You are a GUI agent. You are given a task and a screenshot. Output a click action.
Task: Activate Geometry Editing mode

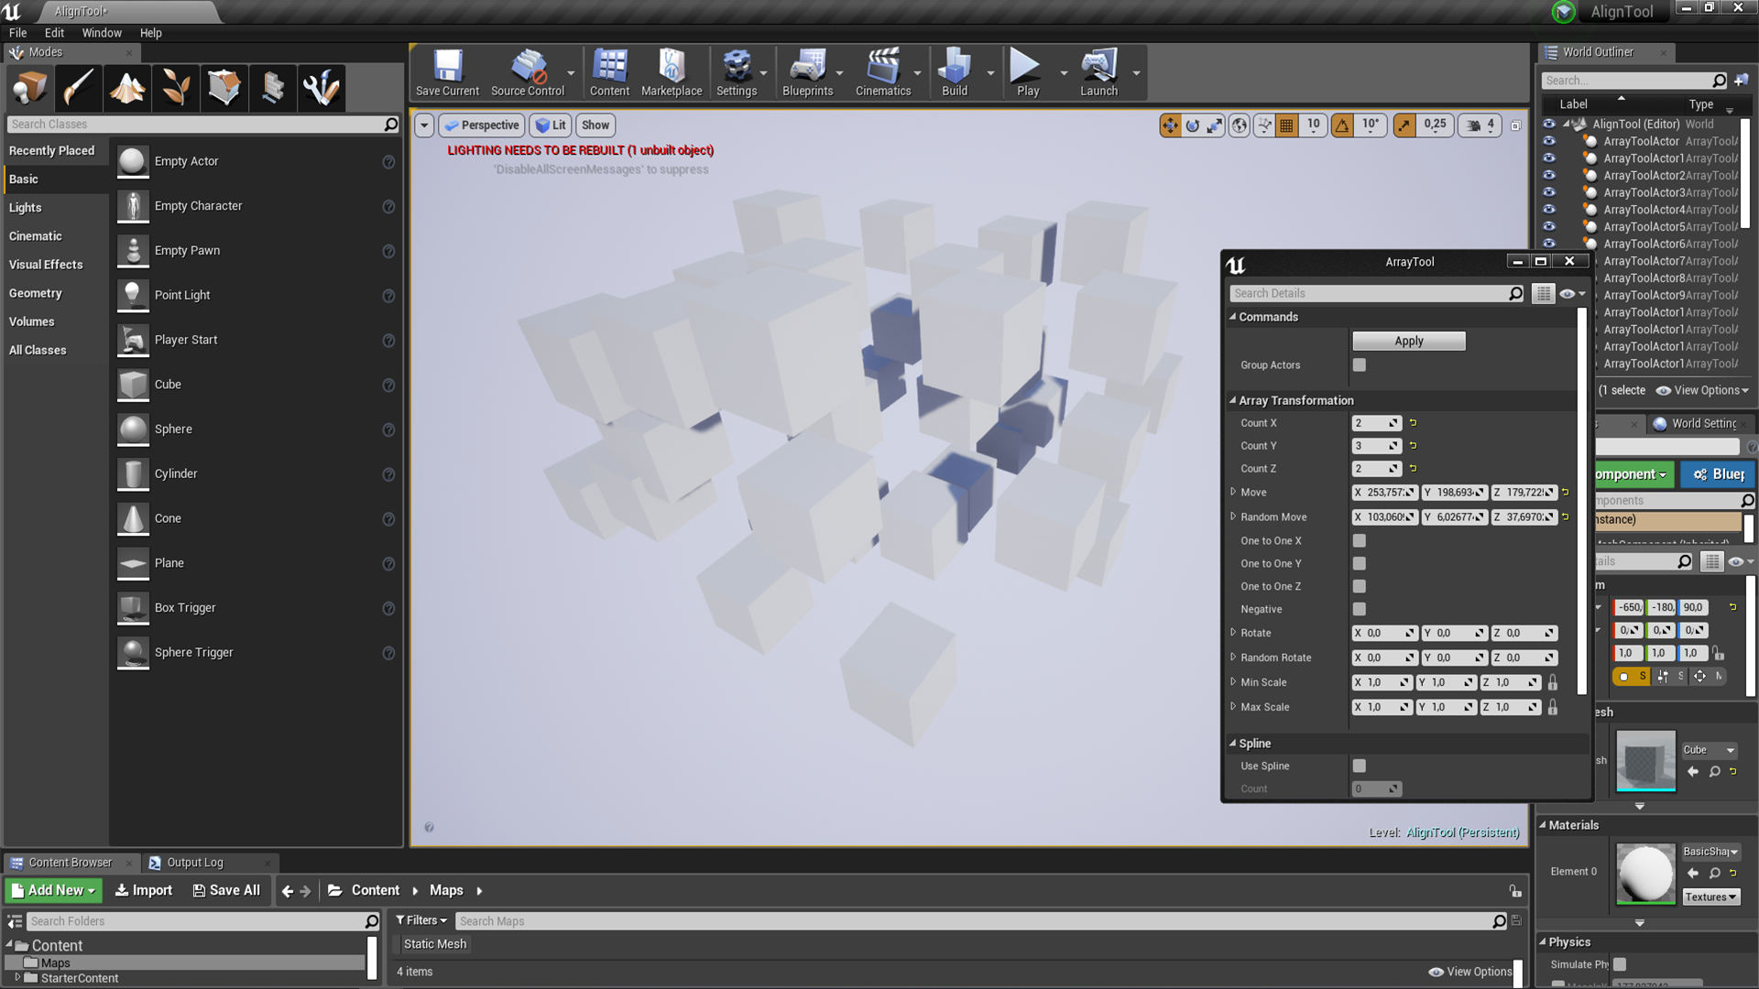tap(224, 88)
